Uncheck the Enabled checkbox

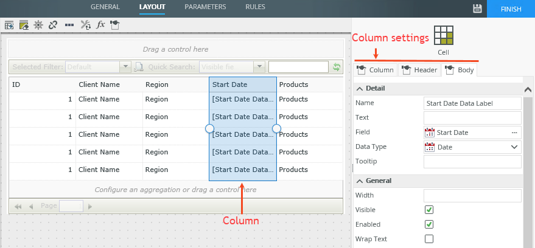coord(429,224)
